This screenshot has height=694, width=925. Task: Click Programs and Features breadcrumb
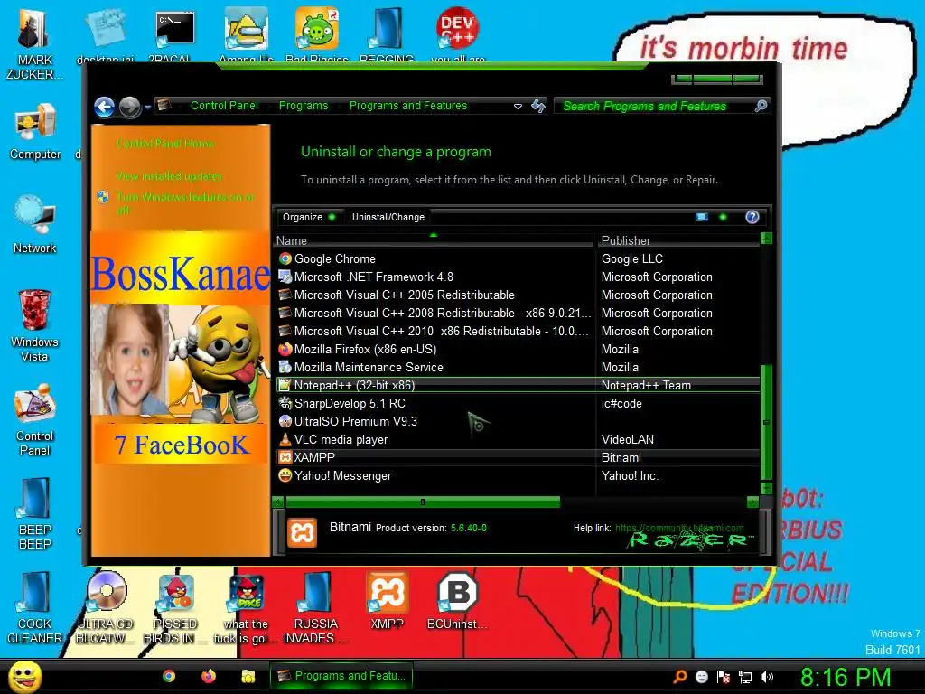(x=408, y=106)
